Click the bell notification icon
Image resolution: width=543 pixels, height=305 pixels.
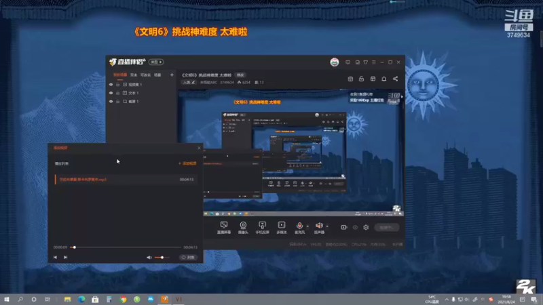click(383, 79)
